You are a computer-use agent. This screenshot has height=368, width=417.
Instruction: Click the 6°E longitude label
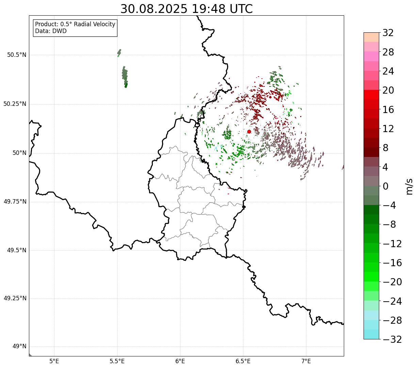180,361
